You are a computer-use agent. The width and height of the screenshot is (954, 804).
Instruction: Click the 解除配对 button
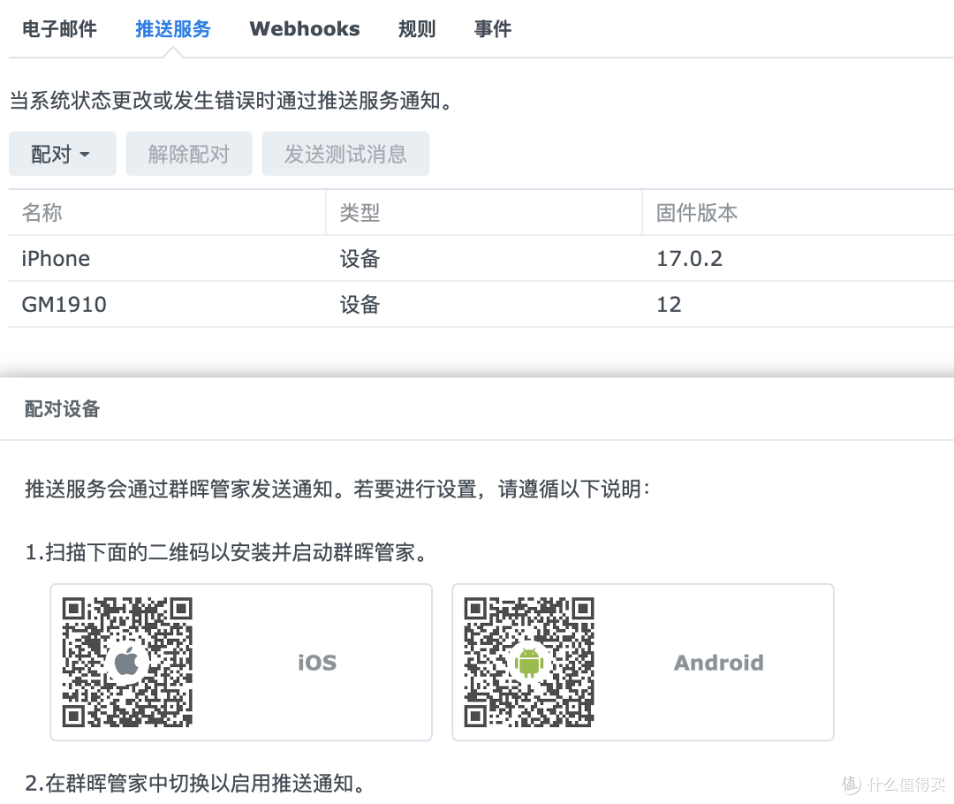tap(189, 154)
